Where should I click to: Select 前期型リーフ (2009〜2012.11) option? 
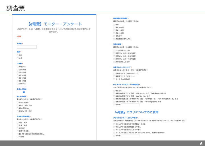[x=114, y=74]
